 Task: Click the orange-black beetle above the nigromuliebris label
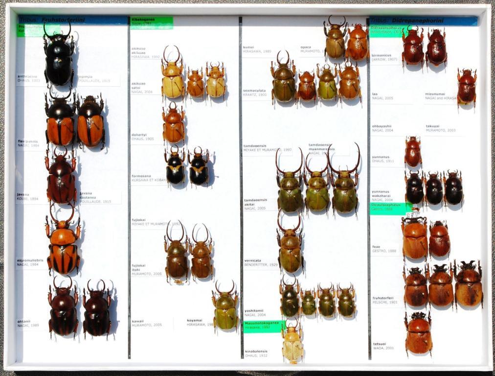63,242
